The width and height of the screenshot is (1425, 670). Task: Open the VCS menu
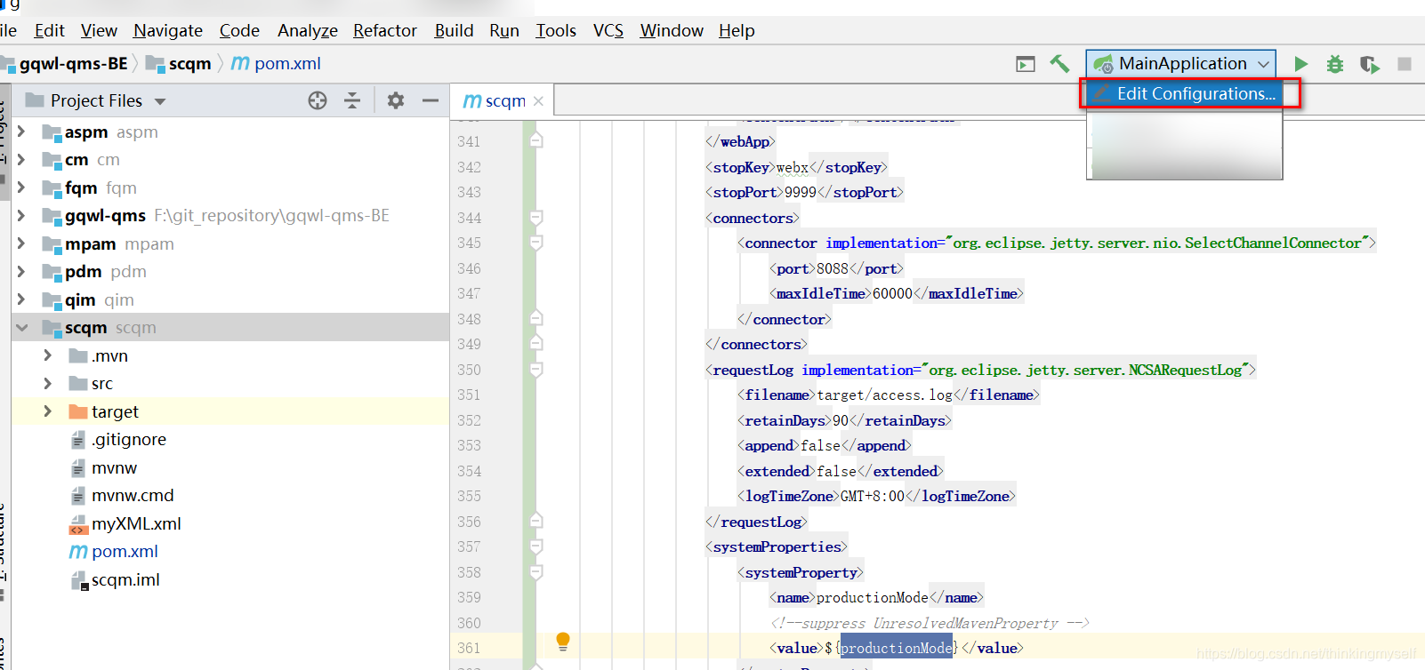click(608, 30)
